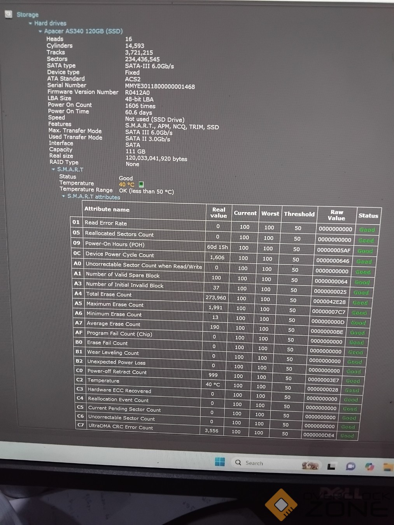The image size is (394, 525).
Task: Select the Total Erase Count attribute
Action: click(x=109, y=294)
